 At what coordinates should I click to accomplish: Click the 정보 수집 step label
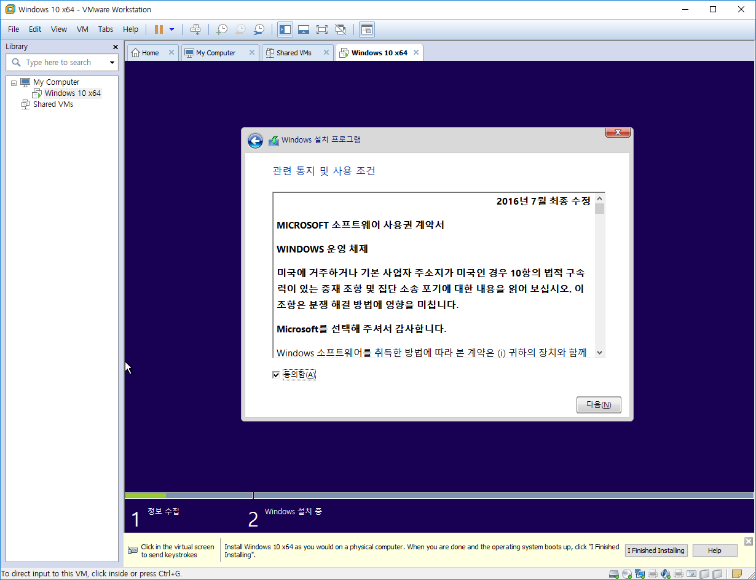pos(163,511)
